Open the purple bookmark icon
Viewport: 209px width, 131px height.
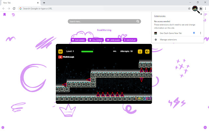(x=5, y=14)
